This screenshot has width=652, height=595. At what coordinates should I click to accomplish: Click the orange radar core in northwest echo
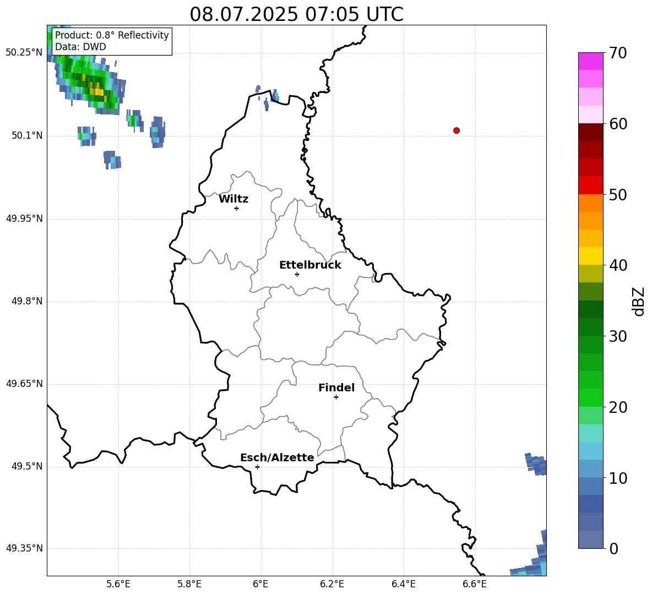pyautogui.click(x=99, y=91)
